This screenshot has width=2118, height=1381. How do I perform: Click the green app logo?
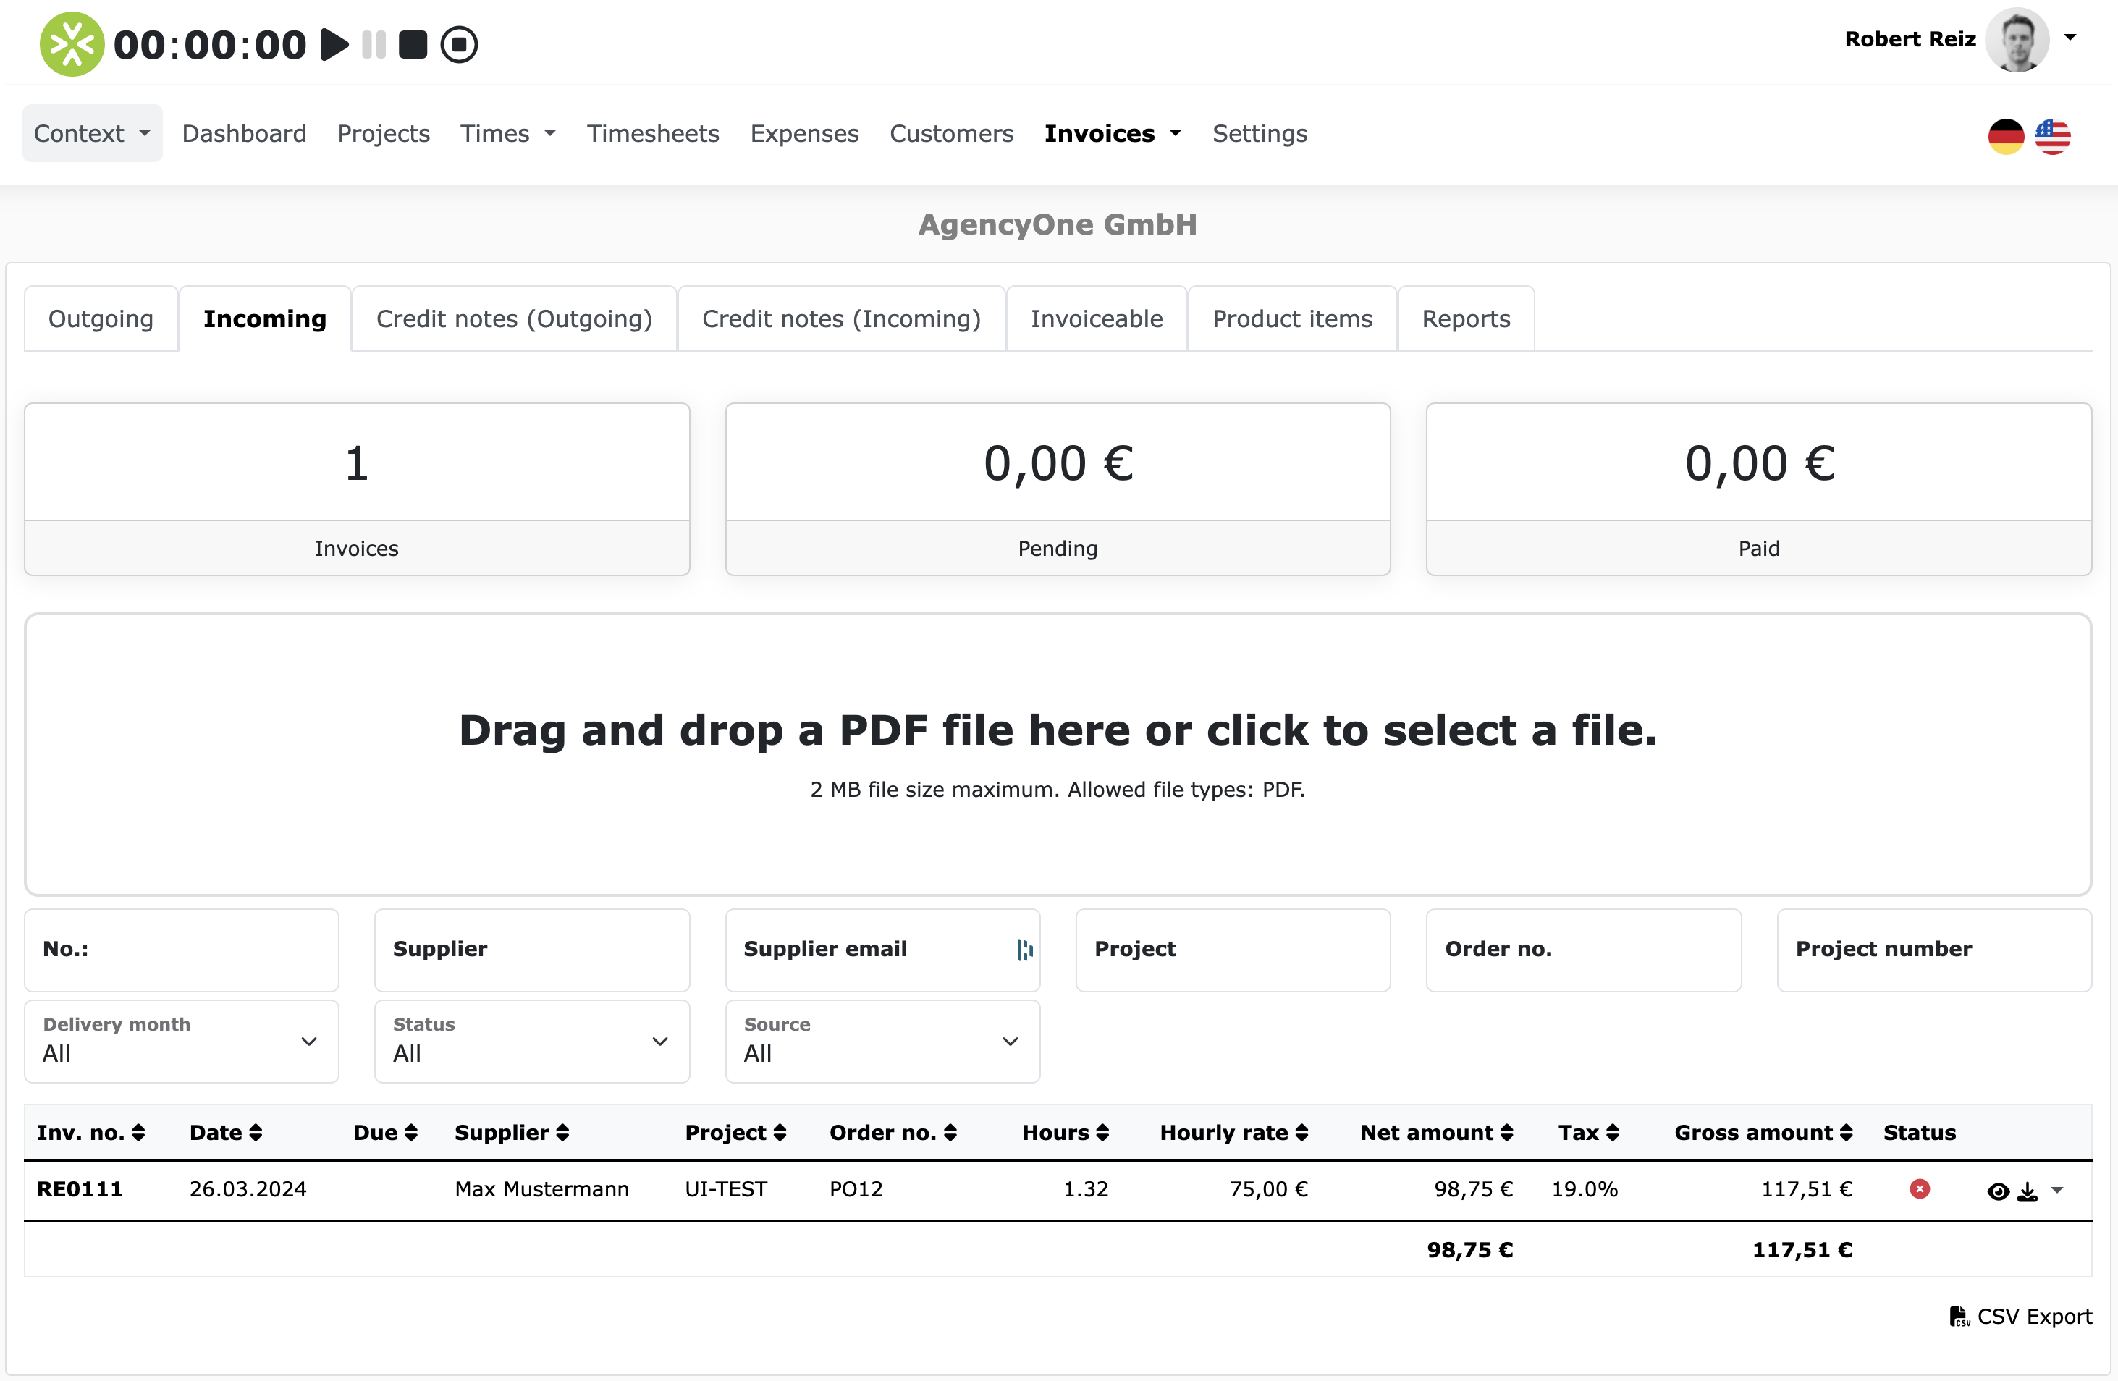[71, 44]
